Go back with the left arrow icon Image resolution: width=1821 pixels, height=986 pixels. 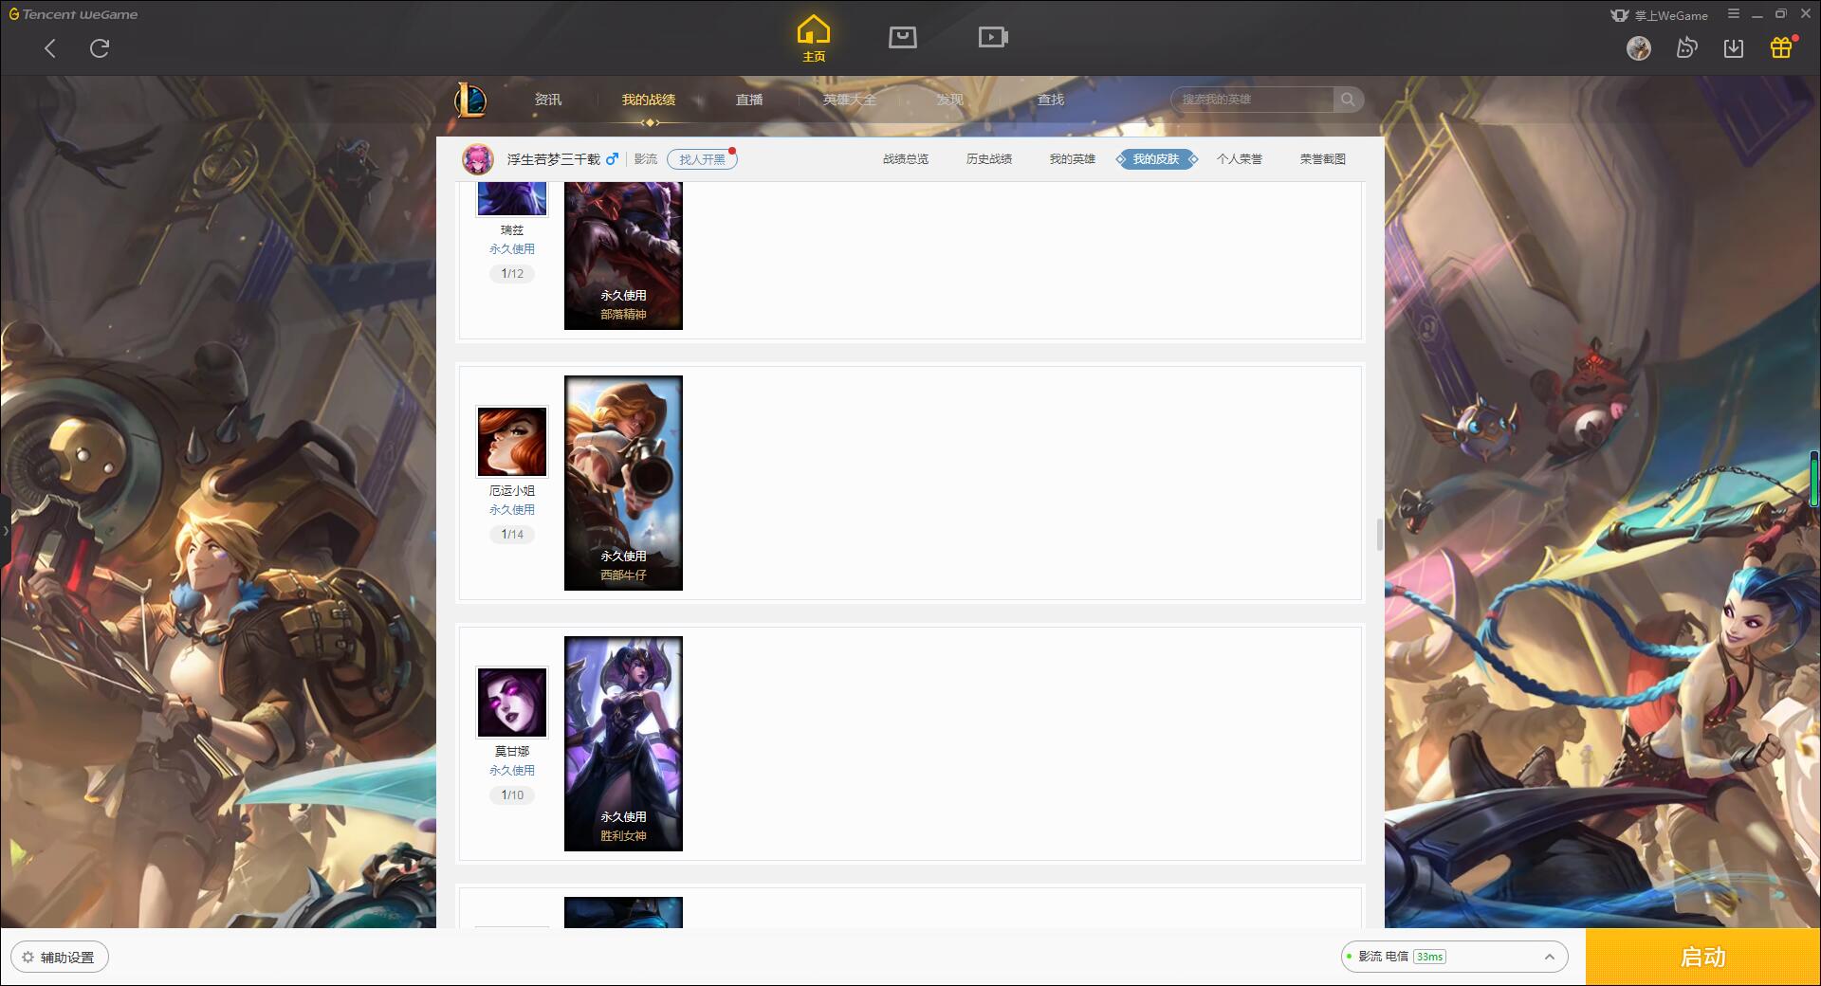[50, 48]
